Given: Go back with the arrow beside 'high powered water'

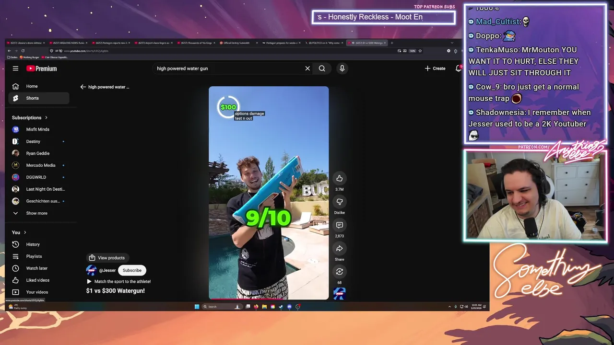Looking at the screenshot, I should 83,87.
